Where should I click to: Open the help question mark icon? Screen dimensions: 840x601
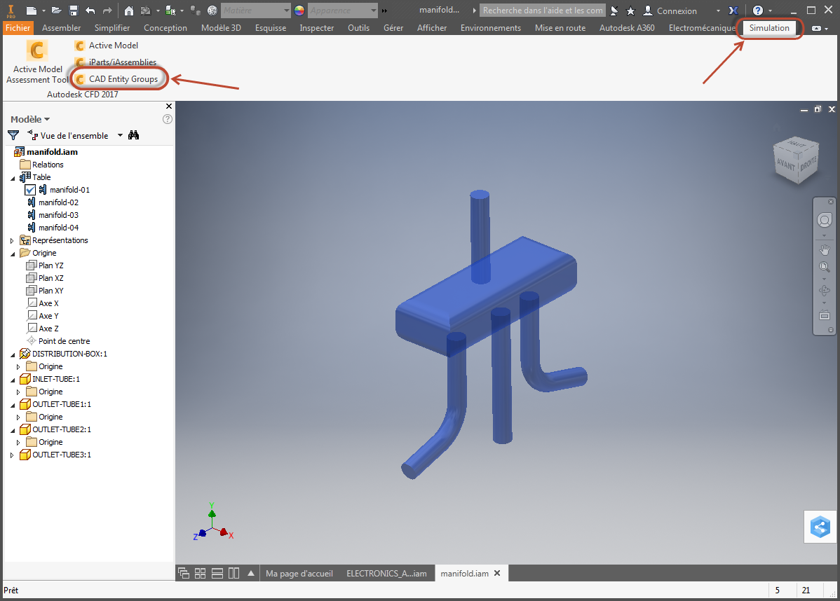coord(757,11)
